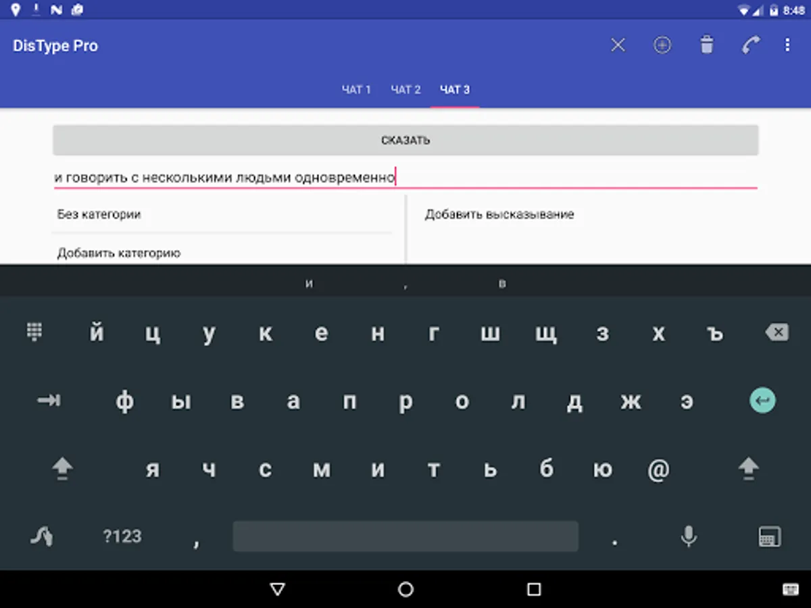Tap the spacebar
Screen dimensions: 811x608
tap(405, 536)
